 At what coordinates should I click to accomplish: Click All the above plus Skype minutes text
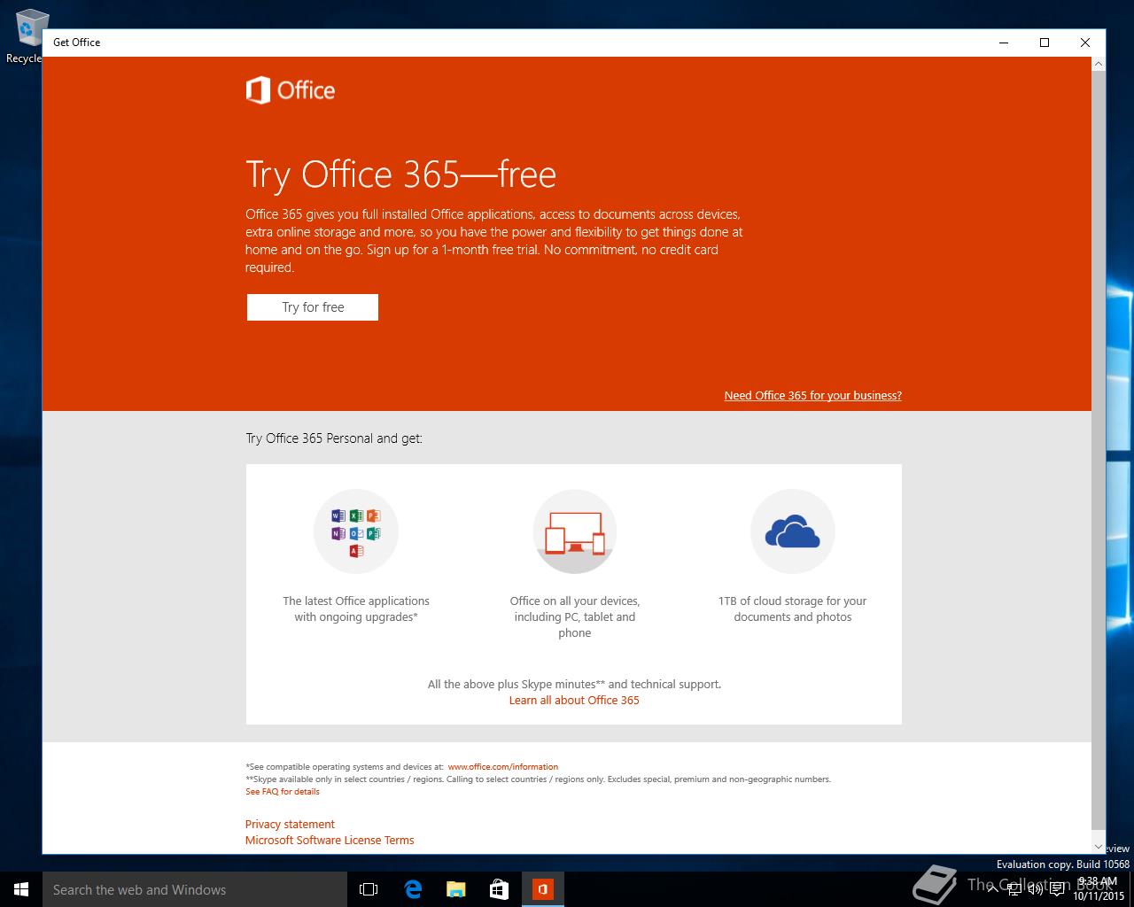574,684
